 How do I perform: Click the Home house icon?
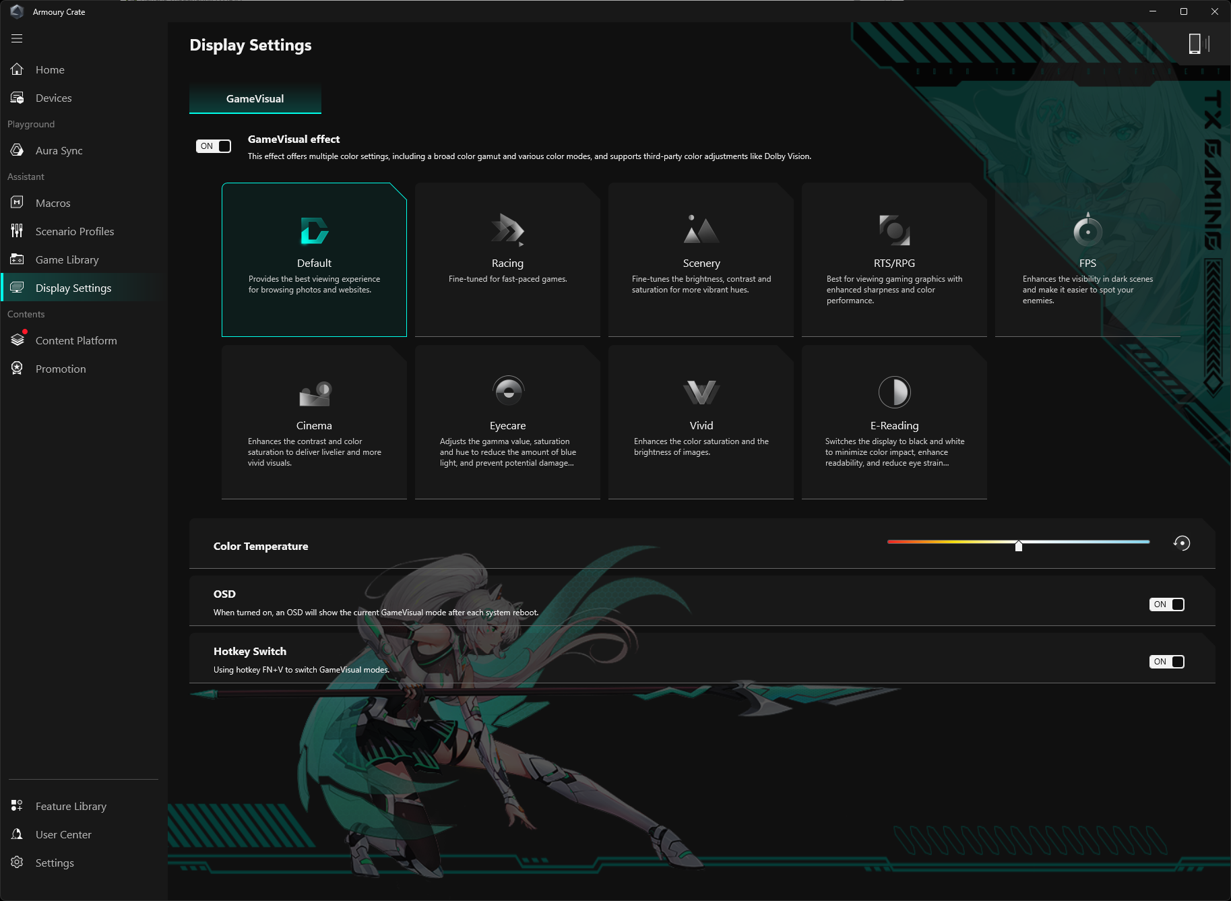[17, 69]
